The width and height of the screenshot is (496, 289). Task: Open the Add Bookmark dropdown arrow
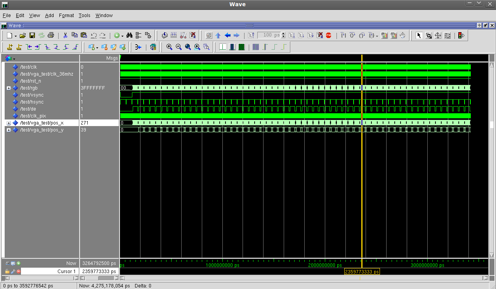97,47
